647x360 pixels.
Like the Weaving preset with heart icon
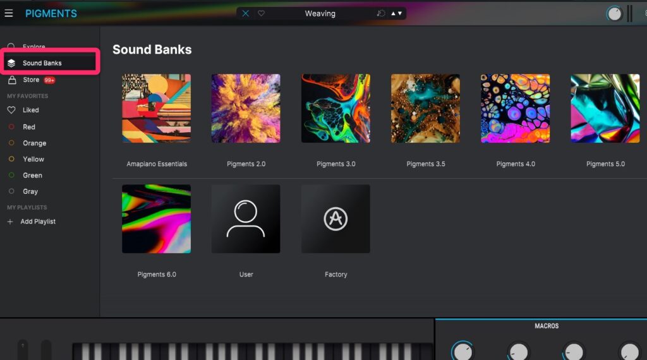[261, 13]
